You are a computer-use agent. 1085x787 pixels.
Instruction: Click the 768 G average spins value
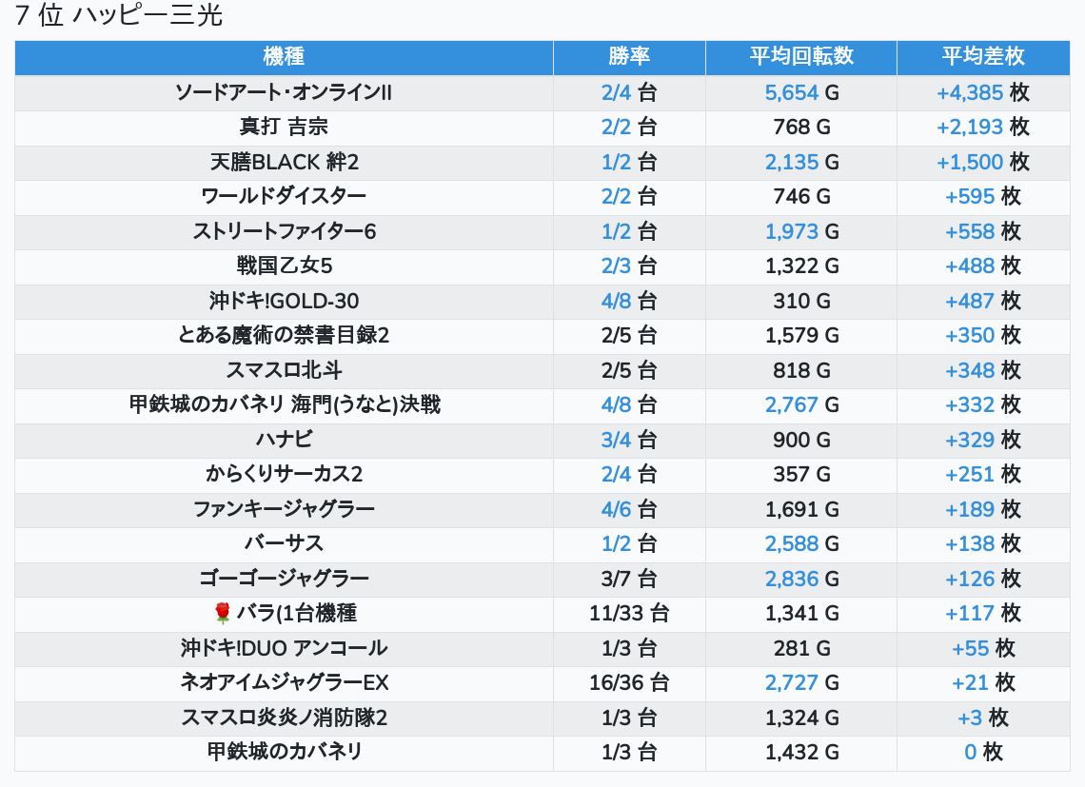[x=801, y=128]
